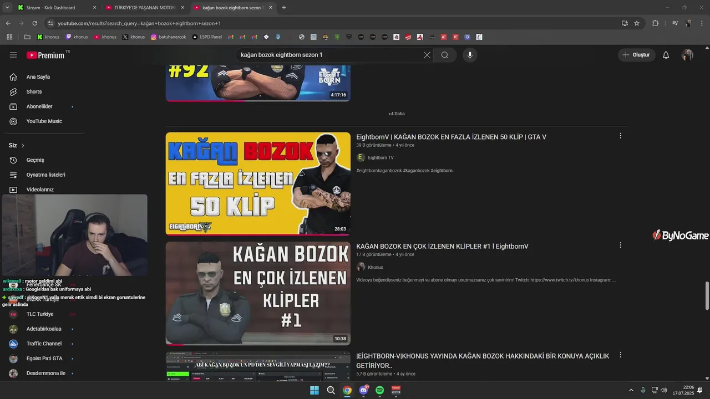Open the notifications bell
Image resolution: width=710 pixels, height=399 pixels.
click(666, 55)
